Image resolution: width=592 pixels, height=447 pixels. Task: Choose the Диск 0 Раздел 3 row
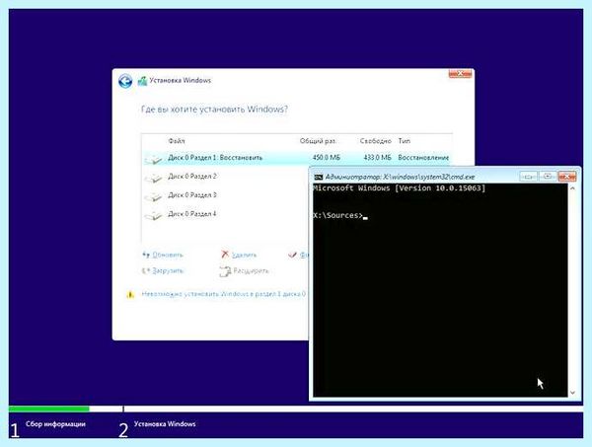pos(225,195)
